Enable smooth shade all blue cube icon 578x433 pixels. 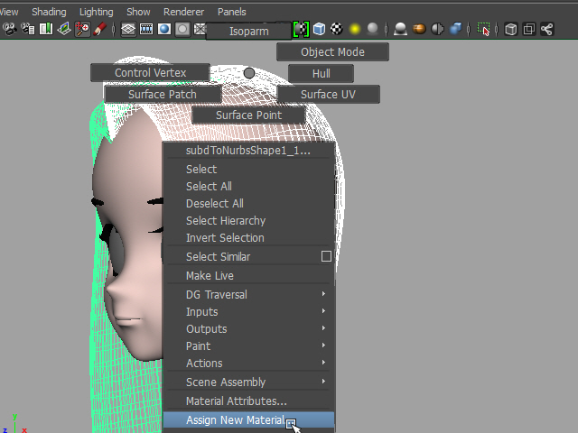coord(319,29)
